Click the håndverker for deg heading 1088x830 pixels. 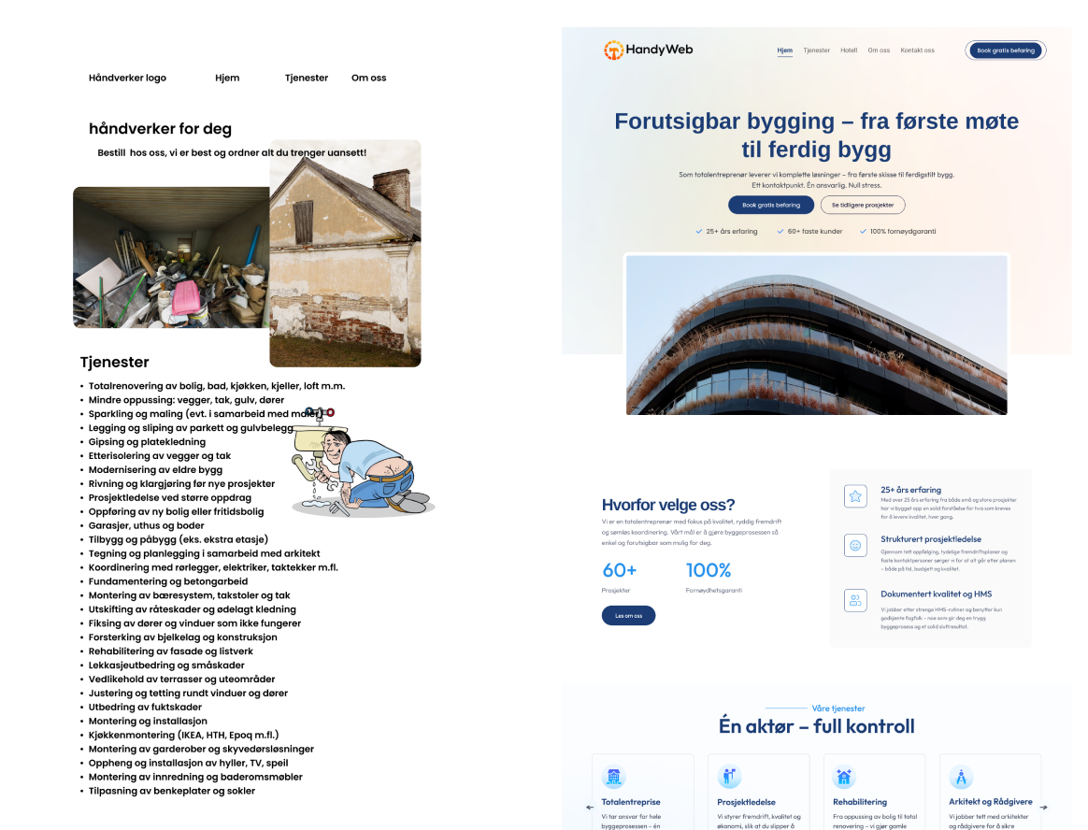pos(160,128)
